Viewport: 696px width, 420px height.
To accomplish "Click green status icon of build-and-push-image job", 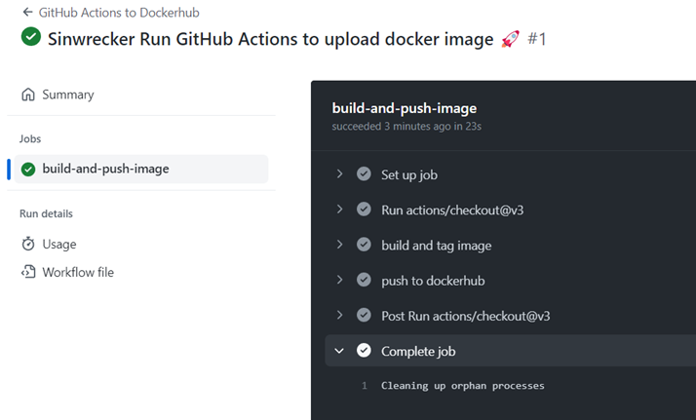I will [28, 169].
